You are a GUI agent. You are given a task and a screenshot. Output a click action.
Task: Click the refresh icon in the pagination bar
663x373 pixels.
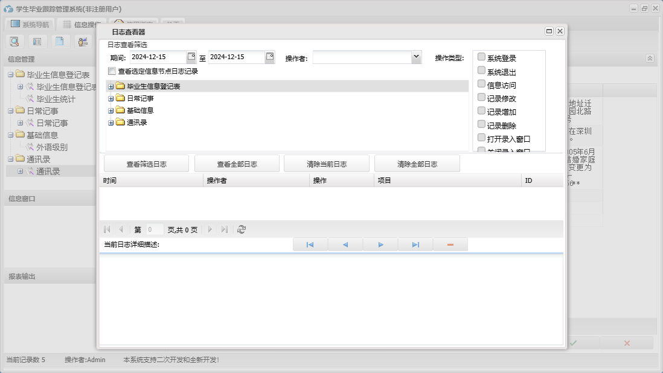(x=242, y=229)
